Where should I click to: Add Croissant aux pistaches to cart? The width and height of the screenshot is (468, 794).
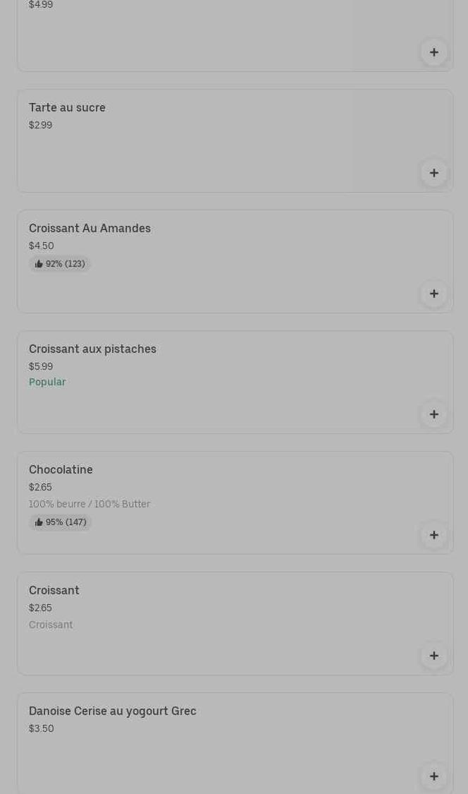(433, 414)
